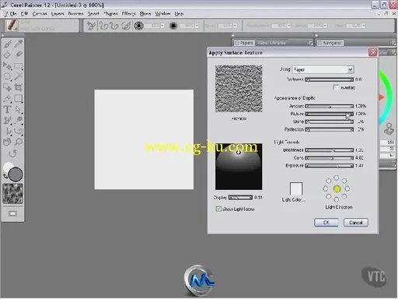Open the paper selector thumbnail in the toolbox
Screen dimensions: 398x299
point(12,194)
